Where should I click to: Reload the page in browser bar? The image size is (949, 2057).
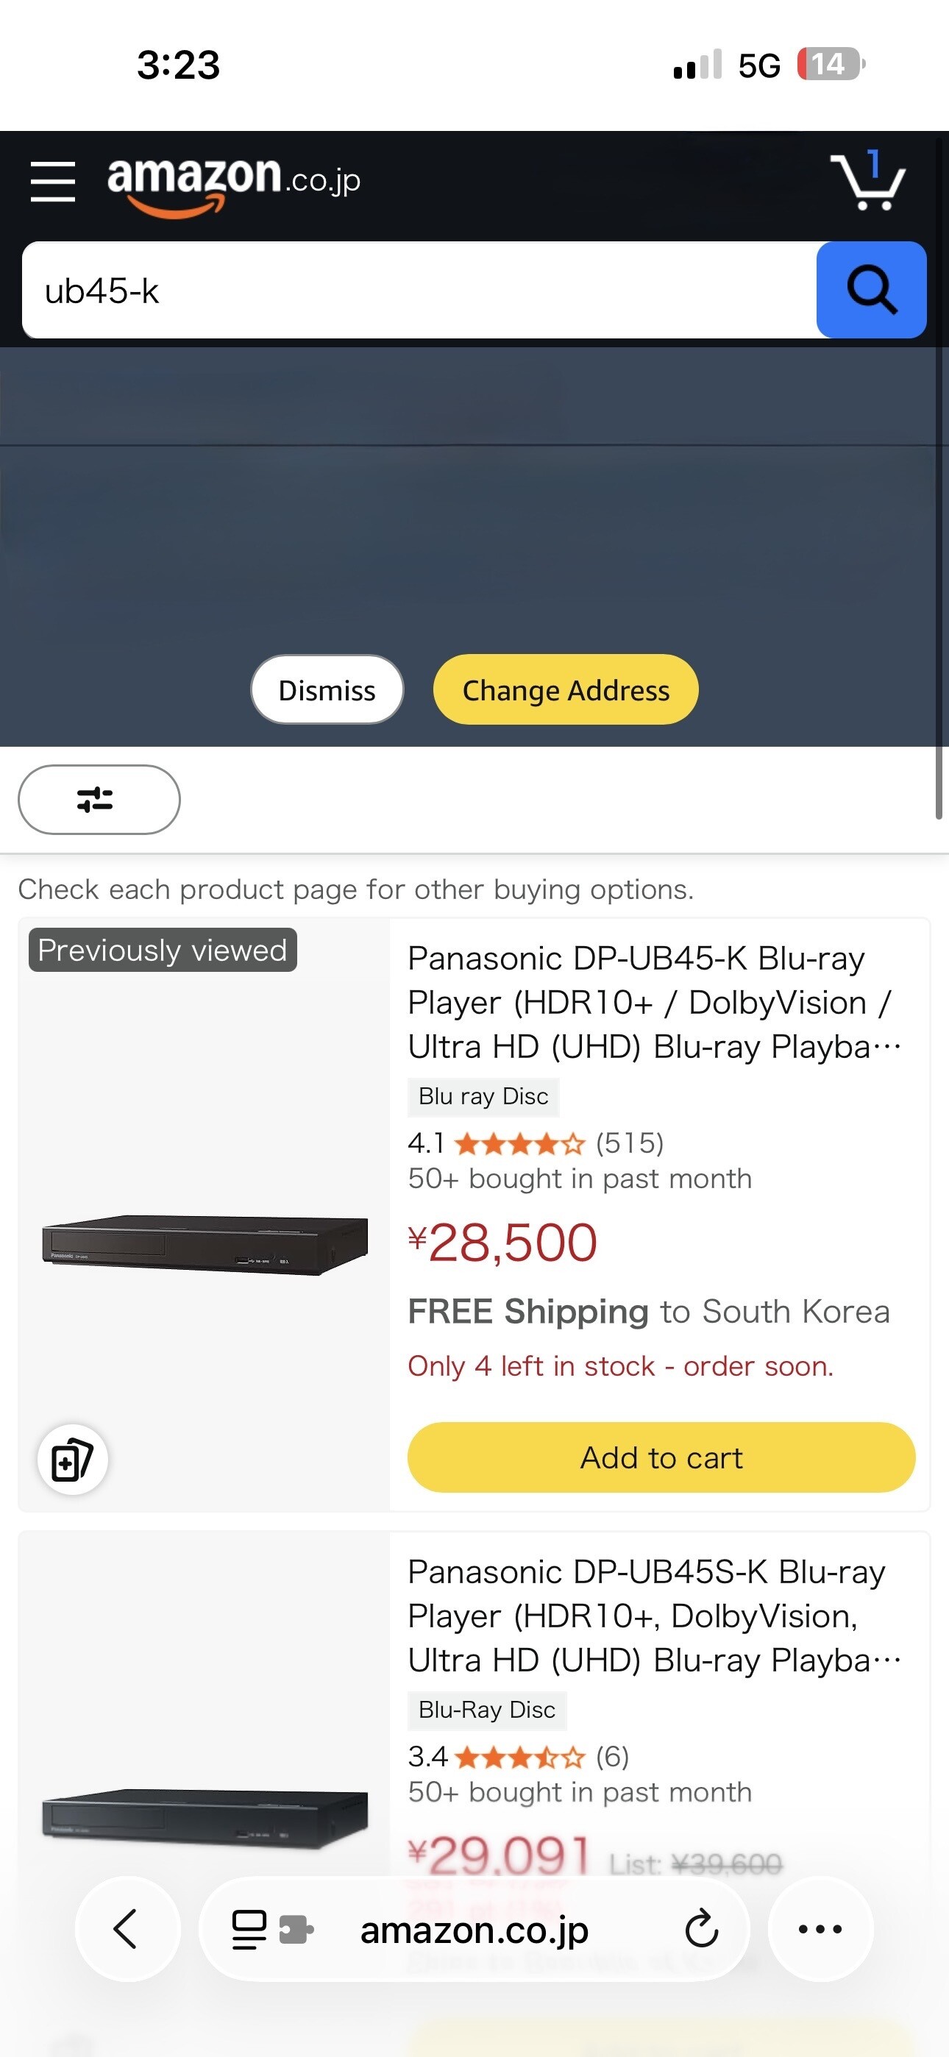pos(701,1928)
